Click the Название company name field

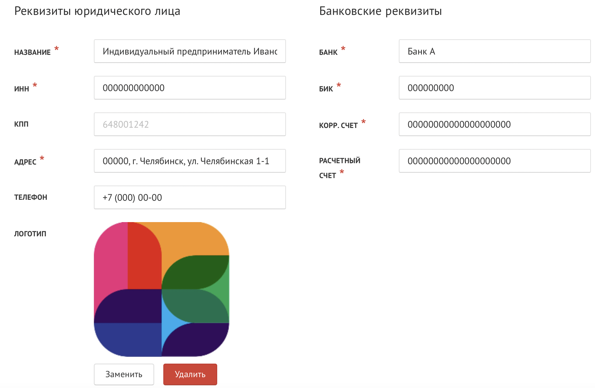[x=190, y=51]
